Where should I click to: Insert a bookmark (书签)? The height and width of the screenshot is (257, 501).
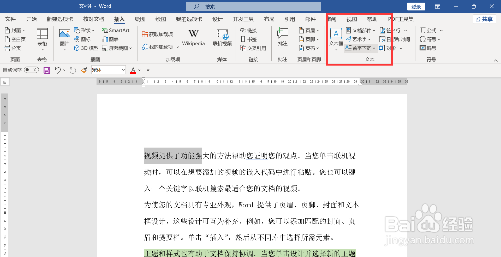pos(248,39)
